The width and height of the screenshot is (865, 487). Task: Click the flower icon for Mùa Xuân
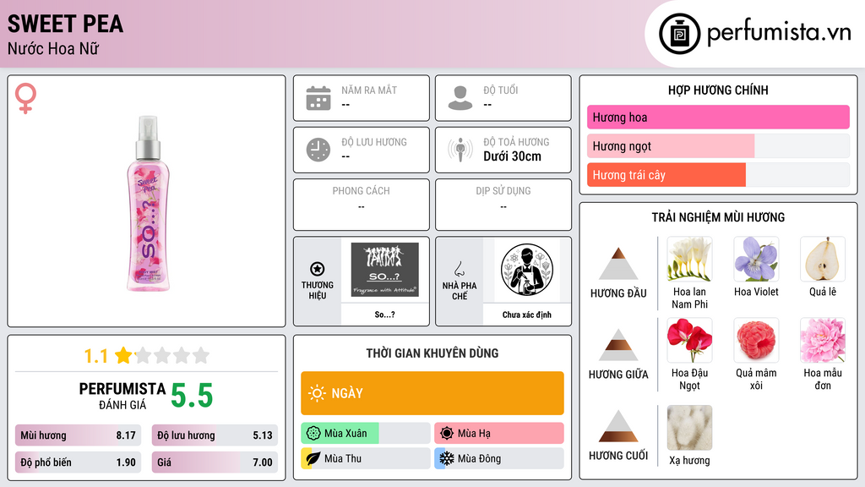tap(313, 434)
